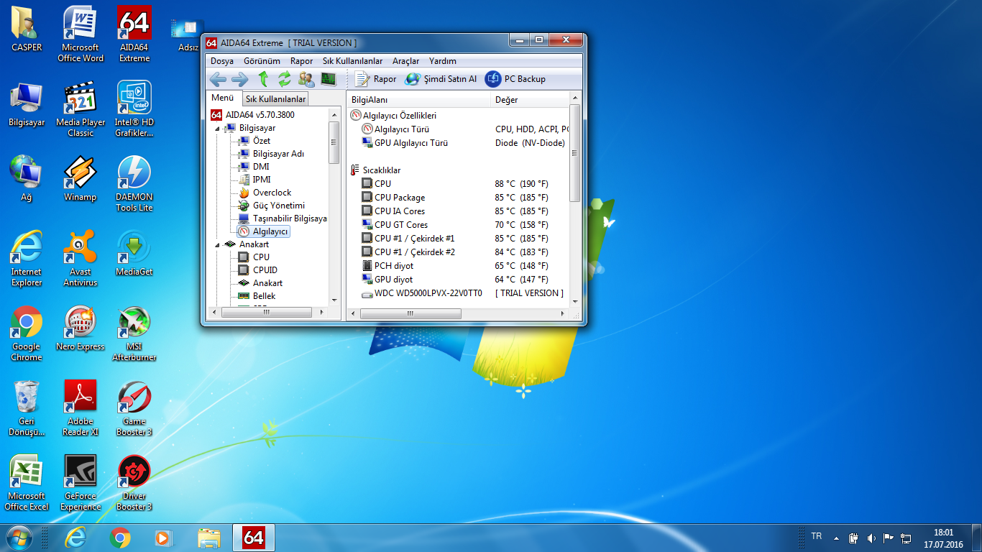Select the Winamp desktop icon

click(81, 179)
